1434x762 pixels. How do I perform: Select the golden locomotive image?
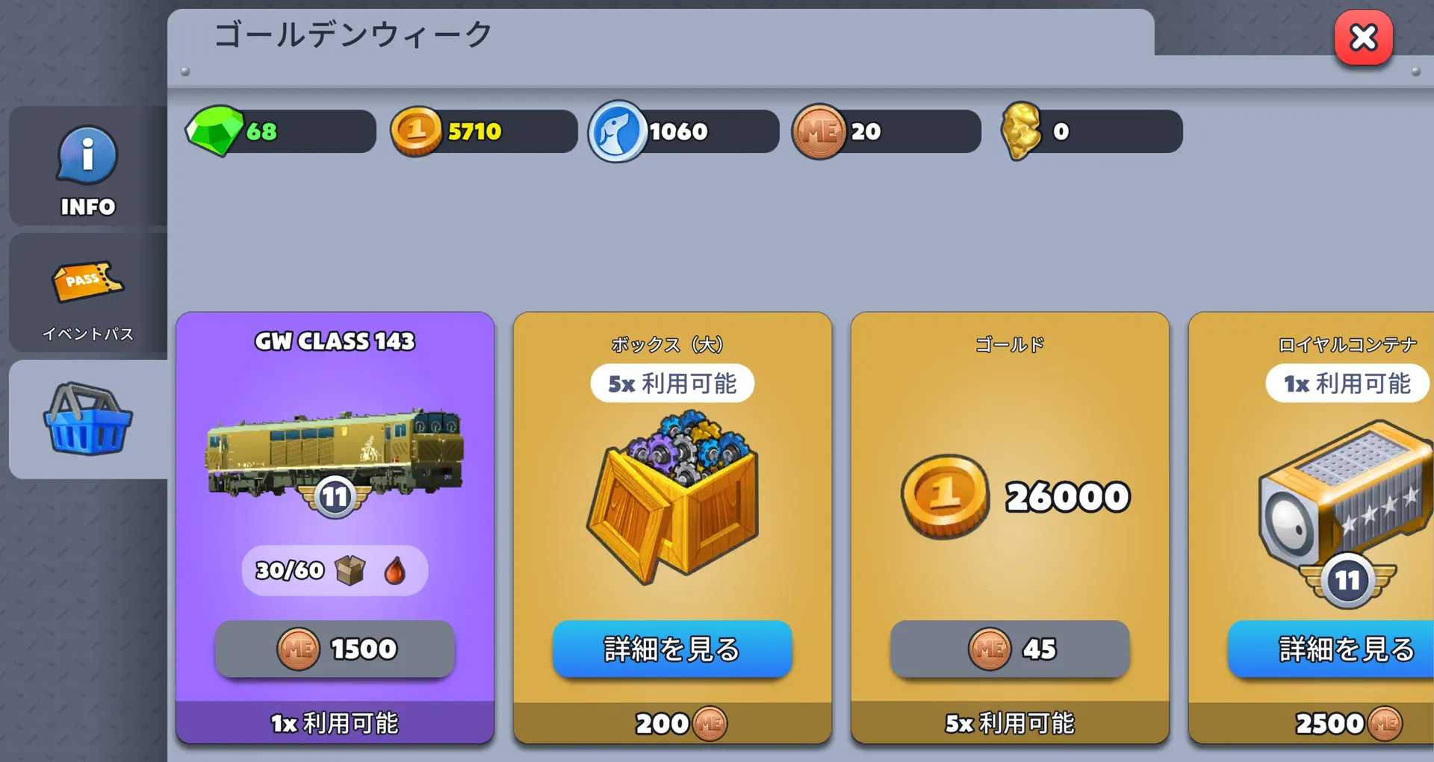pos(335,453)
